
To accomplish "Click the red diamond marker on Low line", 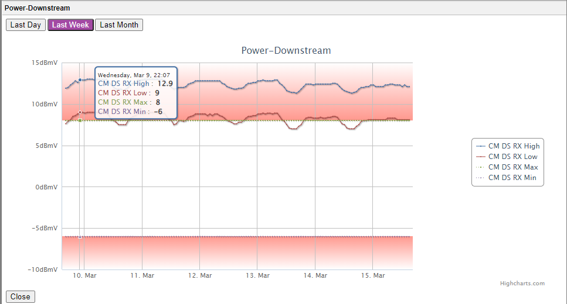I will [80, 112].
